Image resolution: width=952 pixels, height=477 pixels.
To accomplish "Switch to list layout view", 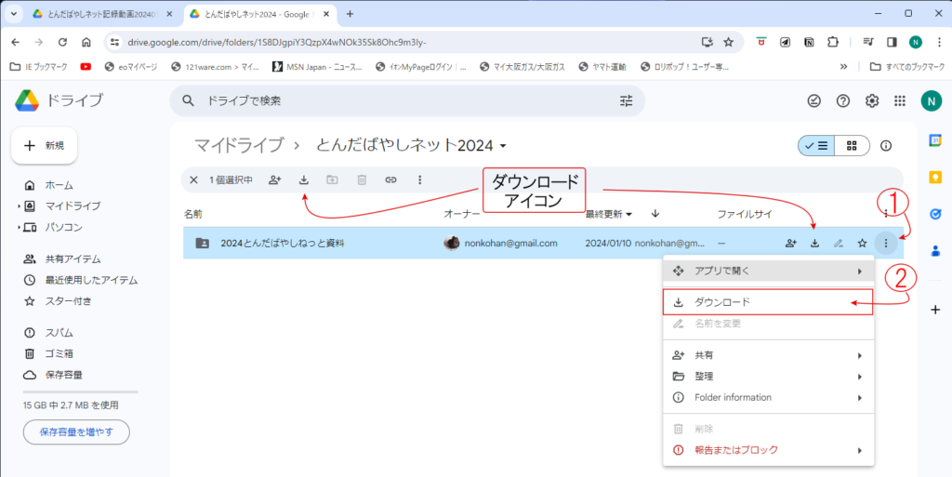I will pos(816,146).
